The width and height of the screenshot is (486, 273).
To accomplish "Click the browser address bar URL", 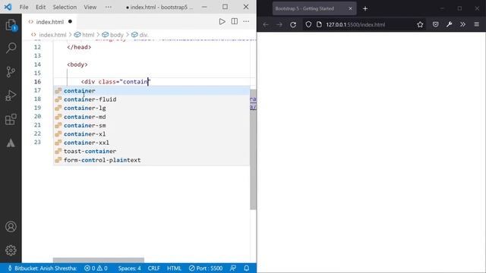I will tap(355, 24).
